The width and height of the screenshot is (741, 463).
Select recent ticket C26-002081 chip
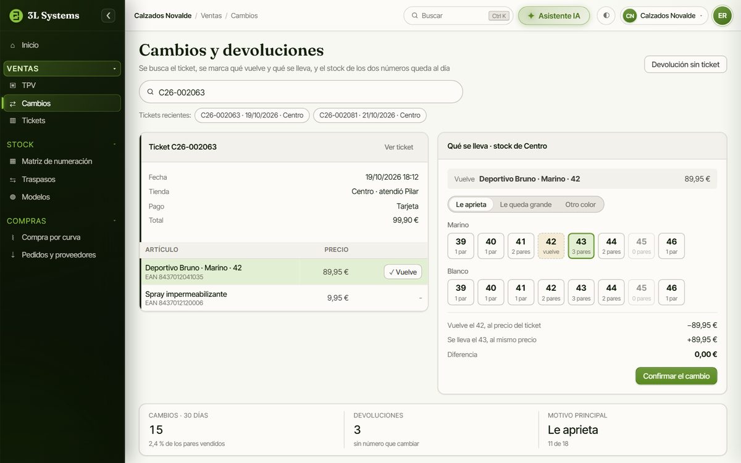pos(370,115)
